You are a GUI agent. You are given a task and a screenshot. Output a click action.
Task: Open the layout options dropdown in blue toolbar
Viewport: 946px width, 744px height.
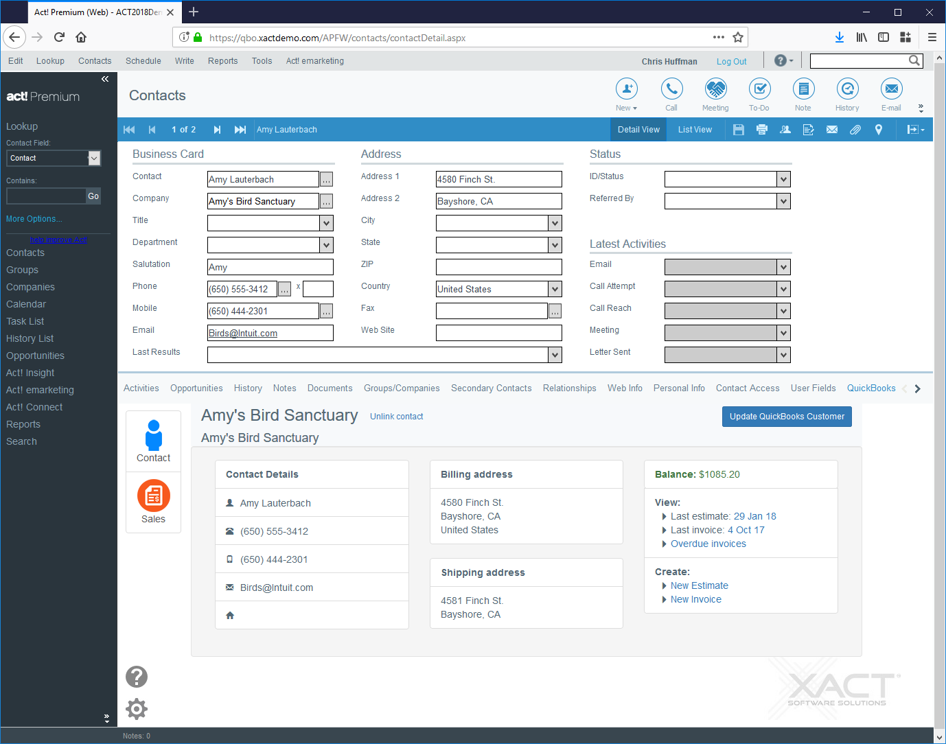click(915, 130)
